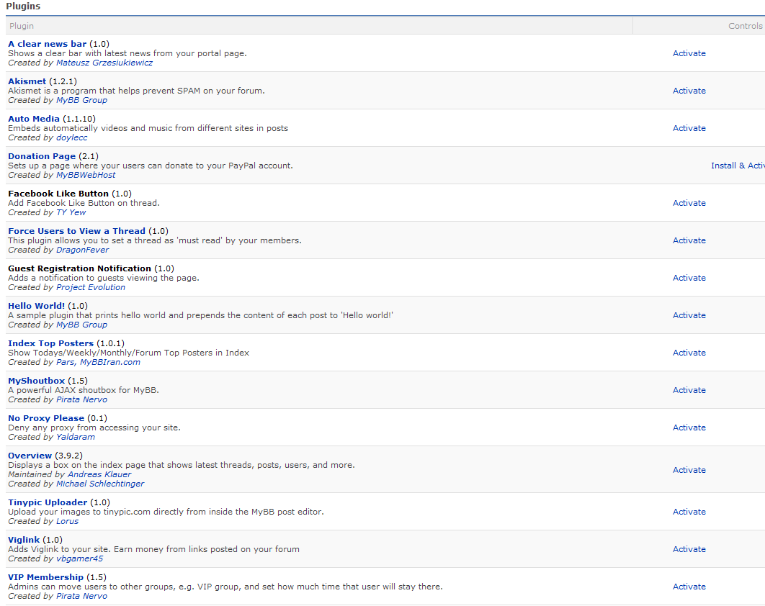Click 'A powerful AJAX shoutbox' description
Image resolution: width=765 pixels, height=606 pixels.
coord(84,391)
